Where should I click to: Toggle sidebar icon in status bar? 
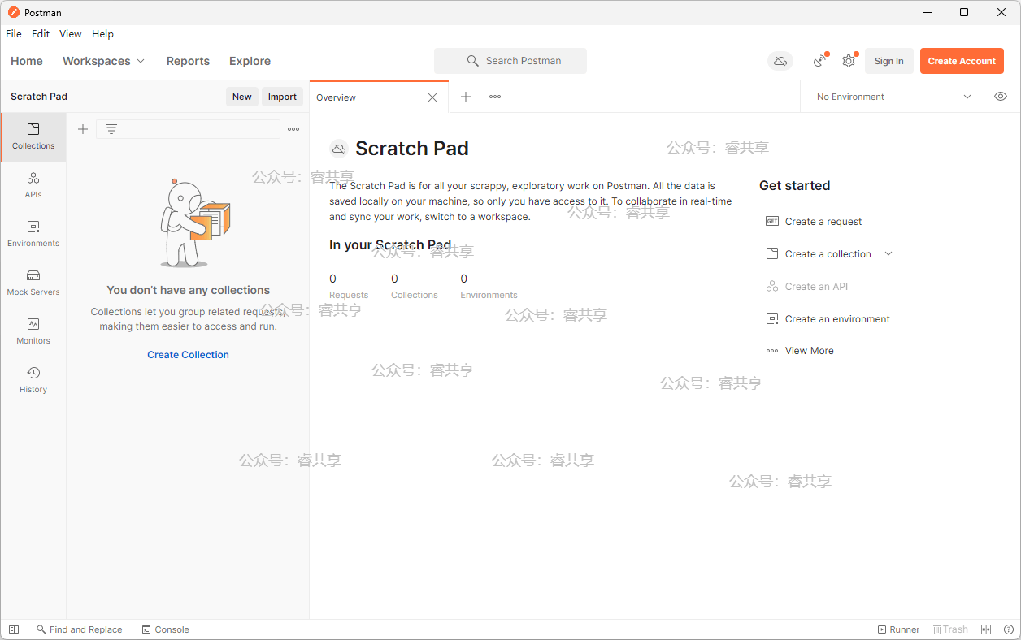(14, 629)
